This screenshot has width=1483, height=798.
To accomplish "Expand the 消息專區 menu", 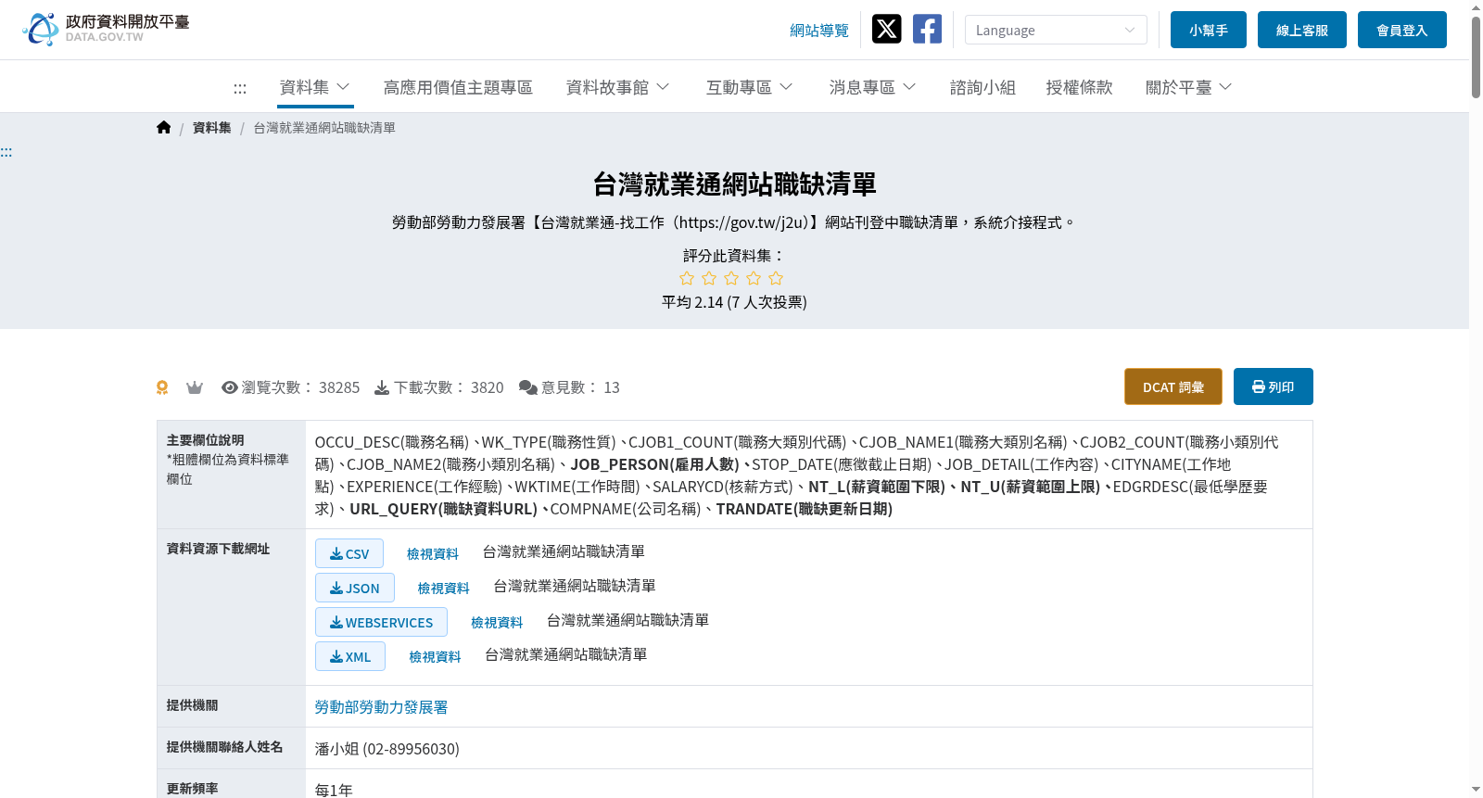I will [873, 87].
